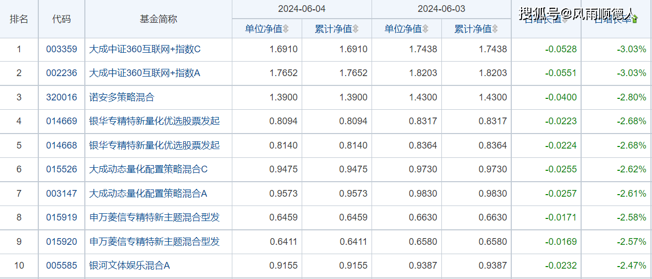Select the -0.0400 daily change value

[x=561, y=97]
